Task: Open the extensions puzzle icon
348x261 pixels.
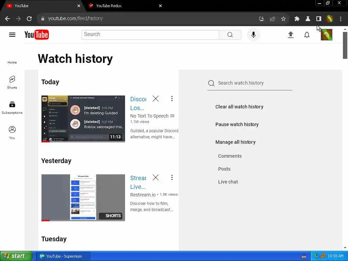Action: coord(297,19)
